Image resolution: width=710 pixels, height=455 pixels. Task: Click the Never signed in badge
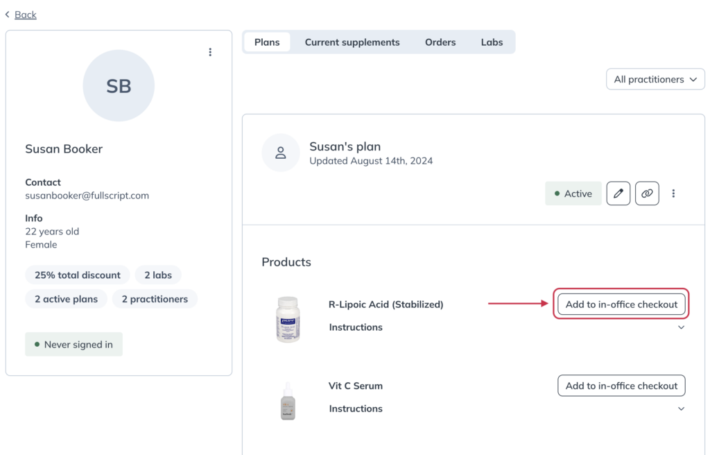73,345
